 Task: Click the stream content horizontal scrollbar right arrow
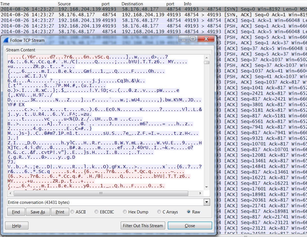click(200, 193)
